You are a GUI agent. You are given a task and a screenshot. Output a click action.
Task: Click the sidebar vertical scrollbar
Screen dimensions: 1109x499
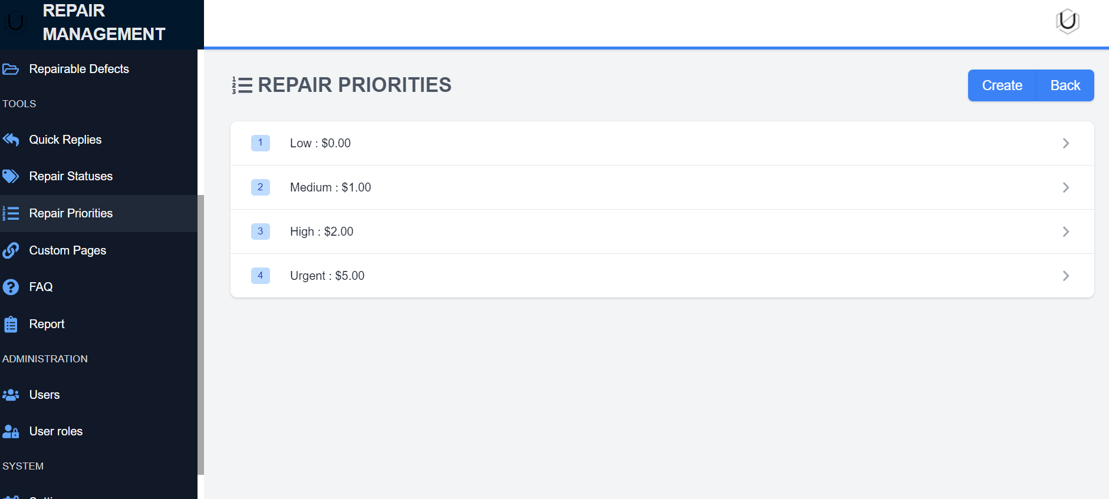point(200,334)
